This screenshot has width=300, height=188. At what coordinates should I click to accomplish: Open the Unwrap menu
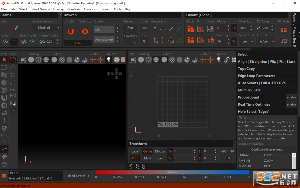59,9
